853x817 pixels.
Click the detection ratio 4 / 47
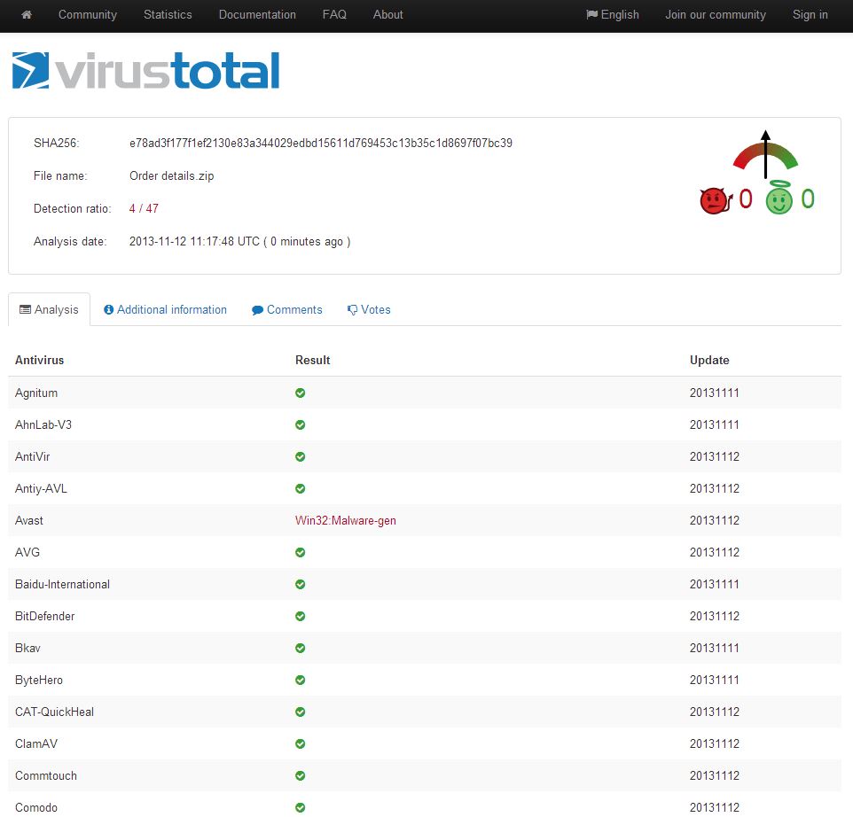pos(144,208)
